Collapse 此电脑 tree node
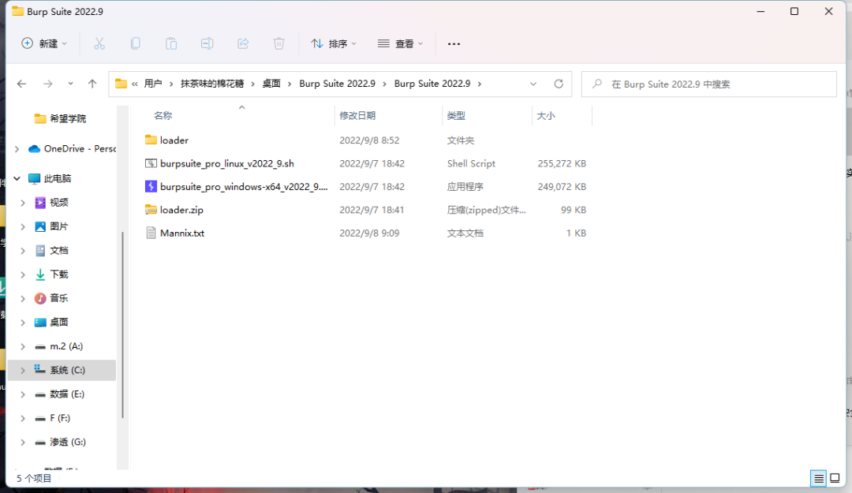The height and width of the screenshot is (493, 852). [x=17, y=178]
